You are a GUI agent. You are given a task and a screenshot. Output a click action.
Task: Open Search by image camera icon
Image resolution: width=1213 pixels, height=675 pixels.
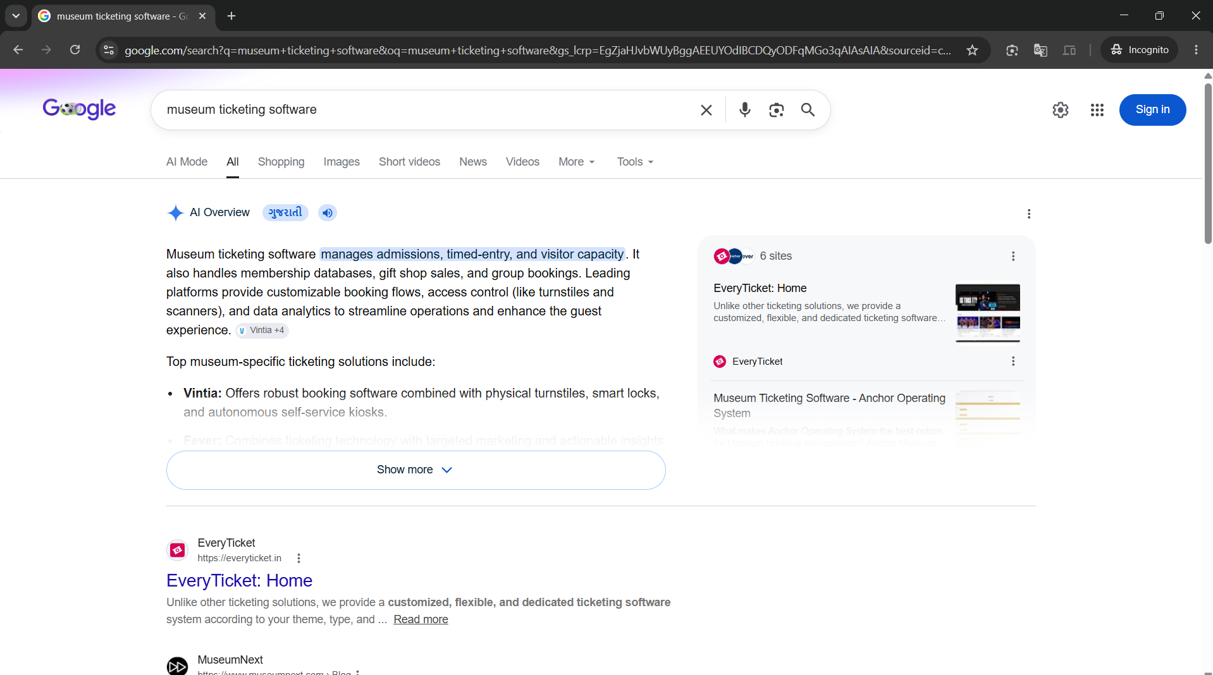coord(777,110)
